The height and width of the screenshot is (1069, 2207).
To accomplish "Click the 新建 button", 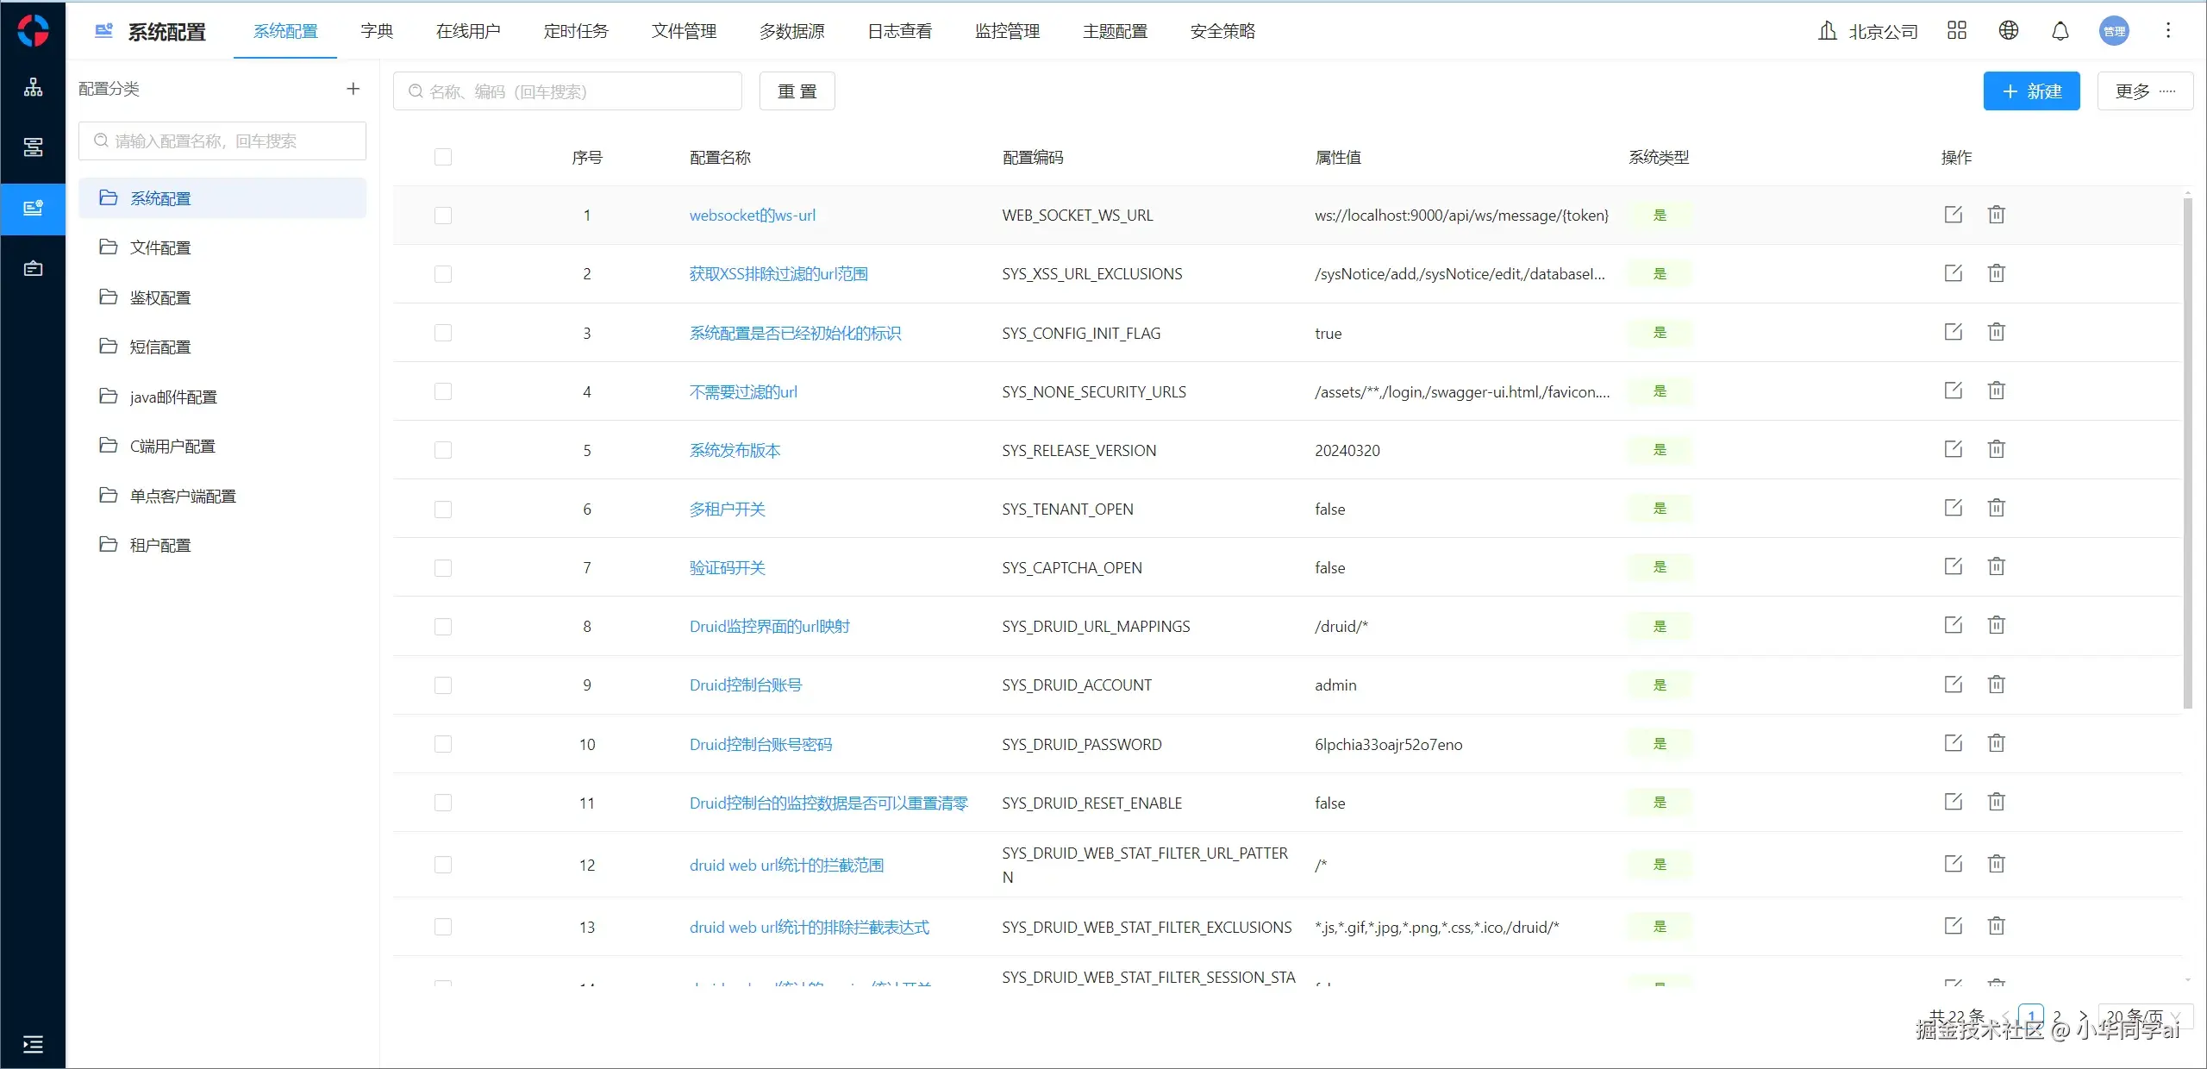I will click(x=2031, y=91).
